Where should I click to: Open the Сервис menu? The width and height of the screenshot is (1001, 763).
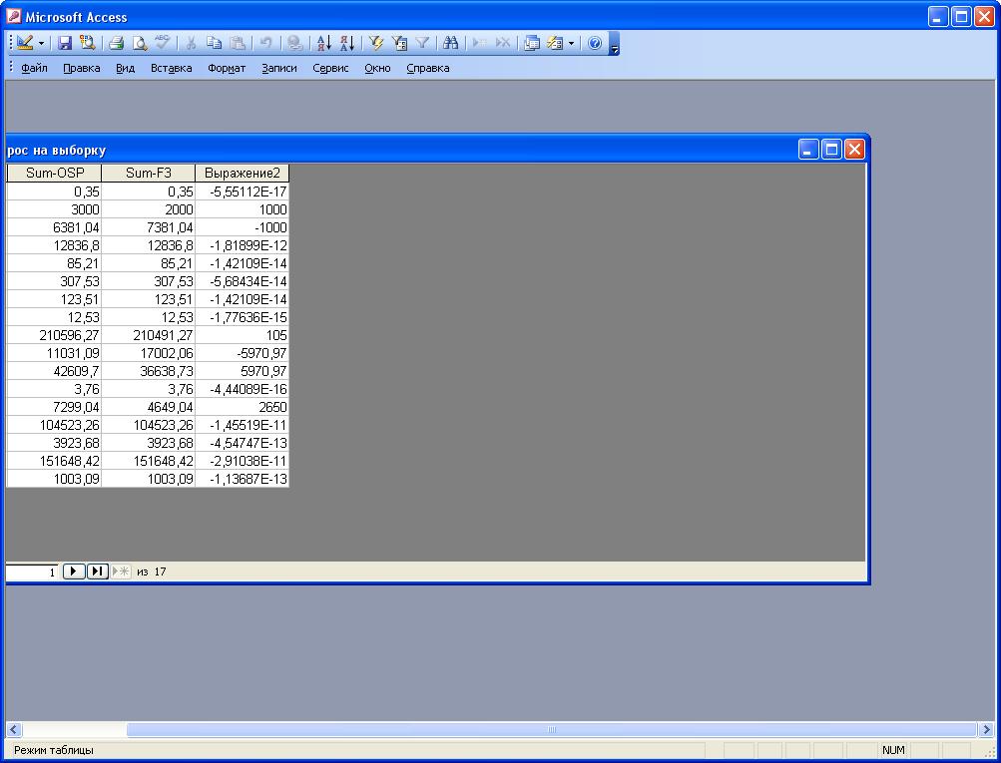pos(330,68)
